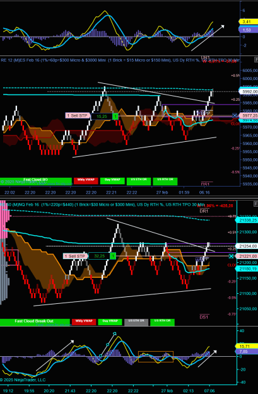Cancel the ES sell stop order X icon
The image size is (258, 394).
(235, 115)
